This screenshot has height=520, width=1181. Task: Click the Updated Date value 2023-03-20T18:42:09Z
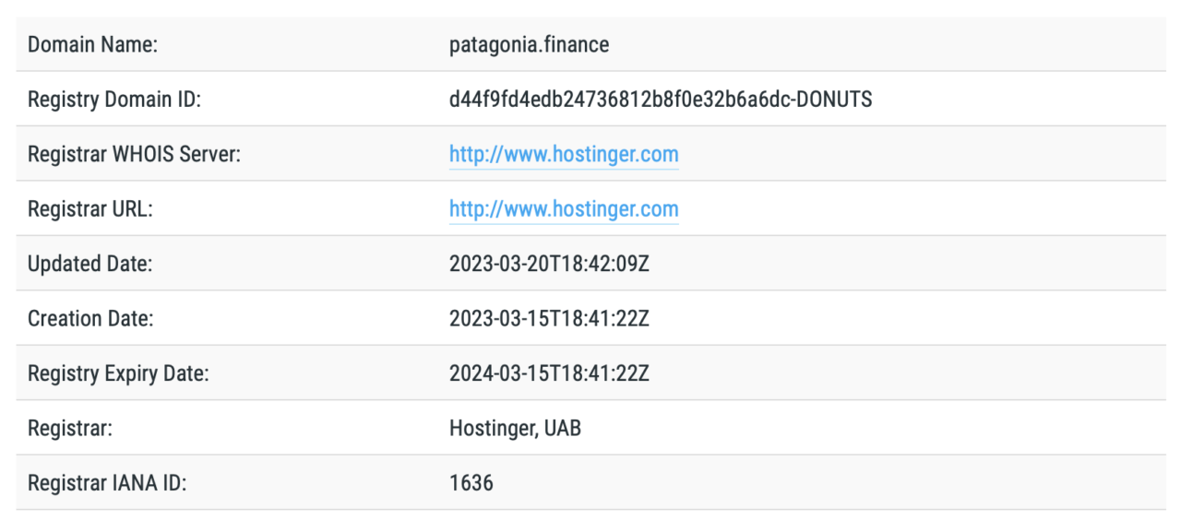[x=550, y=264]
